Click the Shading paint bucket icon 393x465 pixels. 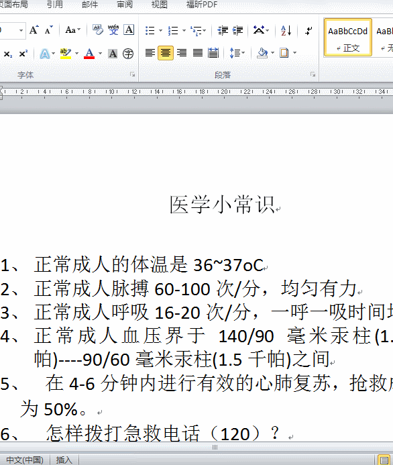(x=262, y=53)
